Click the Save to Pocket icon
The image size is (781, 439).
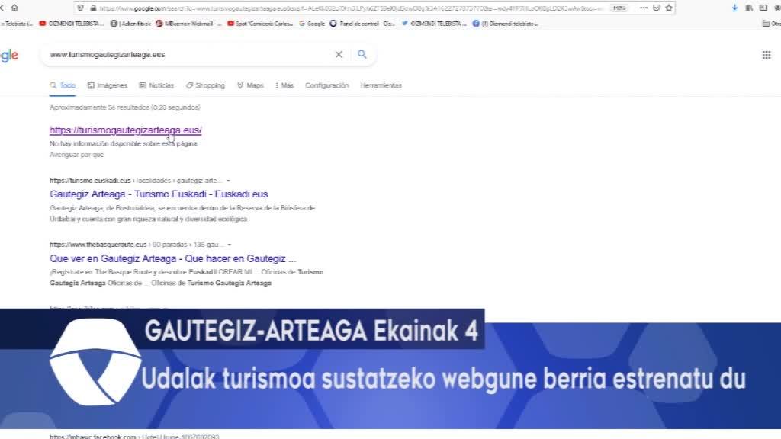(657, 8)
